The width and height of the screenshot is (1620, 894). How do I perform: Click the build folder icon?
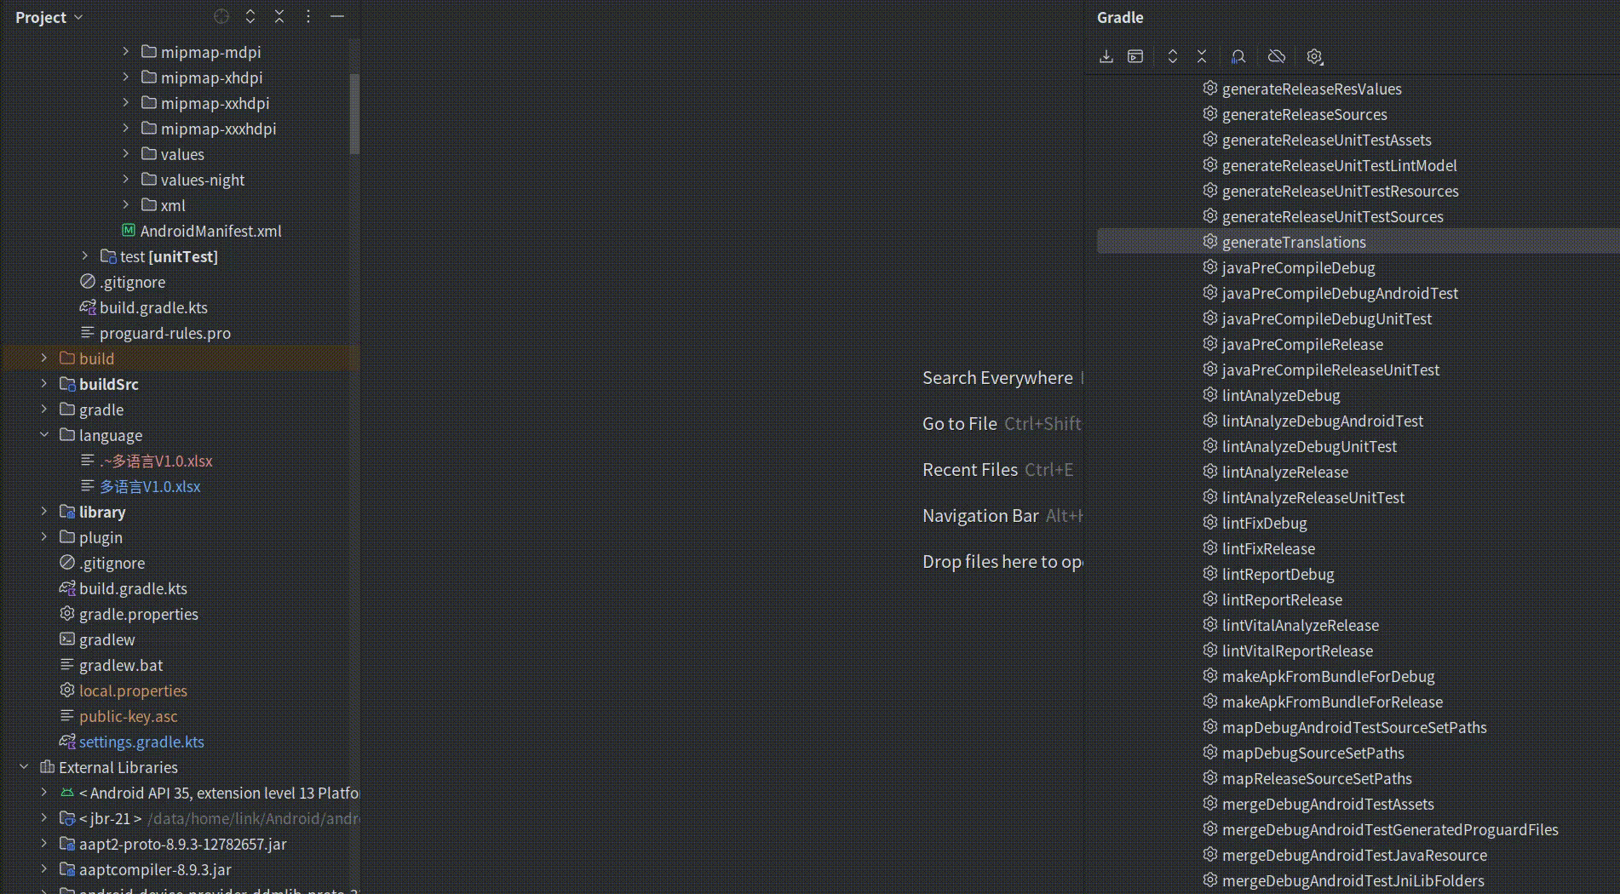[67, 358]
